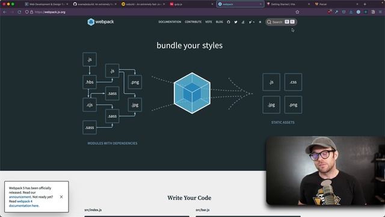
Task: Click the STATIC ASSETS label
Action: click(x=283, y=122)
